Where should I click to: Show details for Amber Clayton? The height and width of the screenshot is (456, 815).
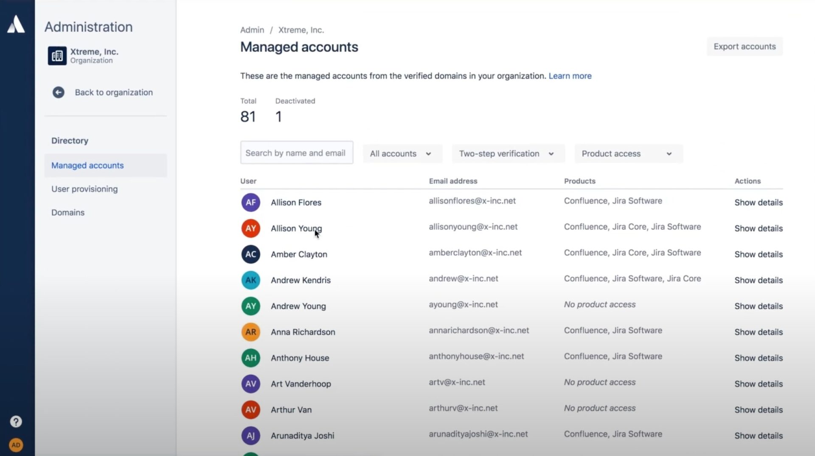click(759, 254)
